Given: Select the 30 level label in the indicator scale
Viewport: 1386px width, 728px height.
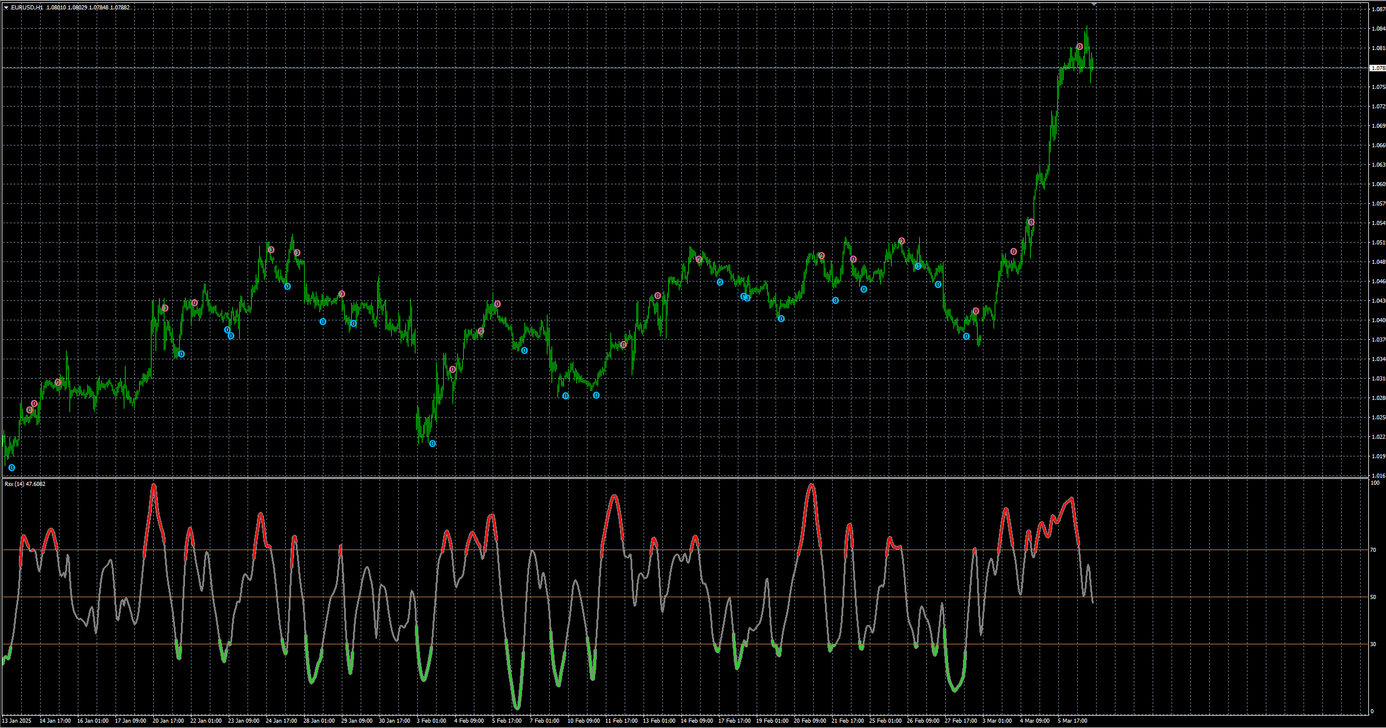Looking at the screenshot, I should click(x=1374, y=644).
